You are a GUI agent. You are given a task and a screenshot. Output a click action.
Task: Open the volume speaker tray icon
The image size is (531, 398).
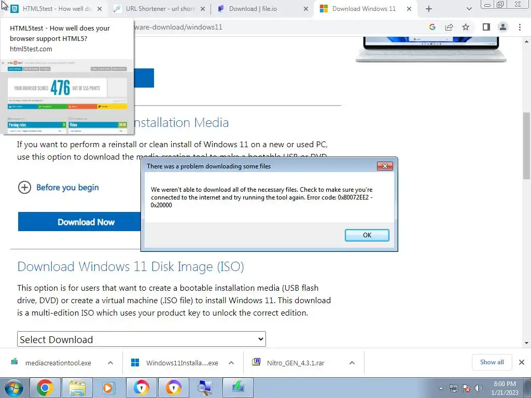[x=478, y=388]
